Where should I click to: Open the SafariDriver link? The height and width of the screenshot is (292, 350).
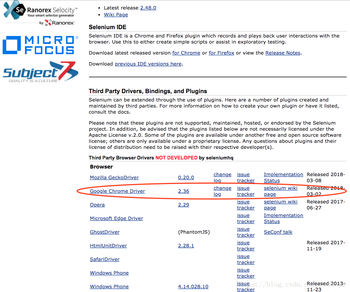click(x=105, y=259)
